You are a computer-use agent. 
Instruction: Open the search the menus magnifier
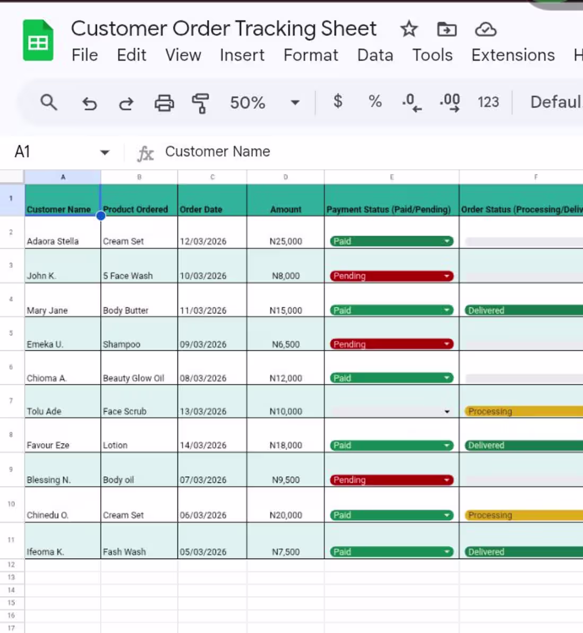(49, 102)
